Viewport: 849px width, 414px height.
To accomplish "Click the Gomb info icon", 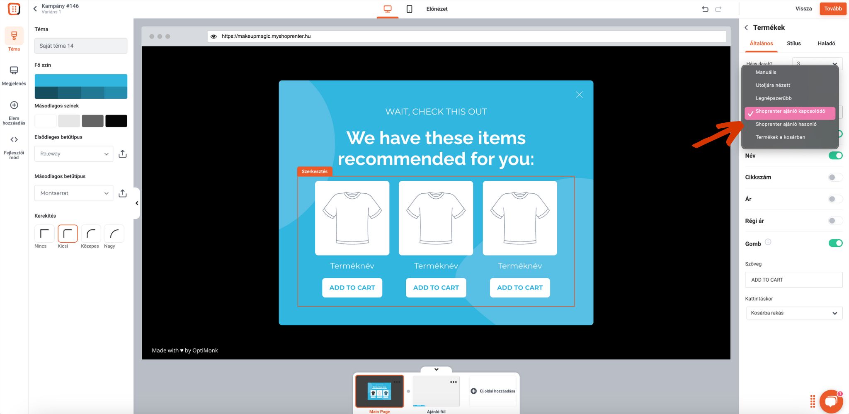I will click(x=768, y=242).
